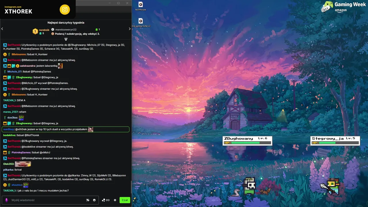The image size is (368, 207).
Task: Click username Michcio_07 in chat
Action: click(14, 72)
